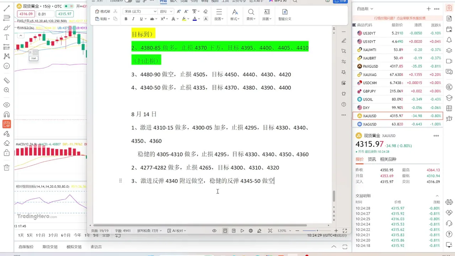Open the Layout (排版) dropdown
This screenshot has height=256, width=455.
[x=267, y=15]
